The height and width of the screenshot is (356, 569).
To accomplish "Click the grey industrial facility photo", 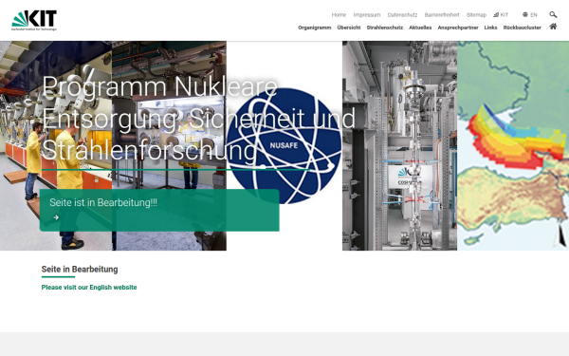I will pos(399,145).
